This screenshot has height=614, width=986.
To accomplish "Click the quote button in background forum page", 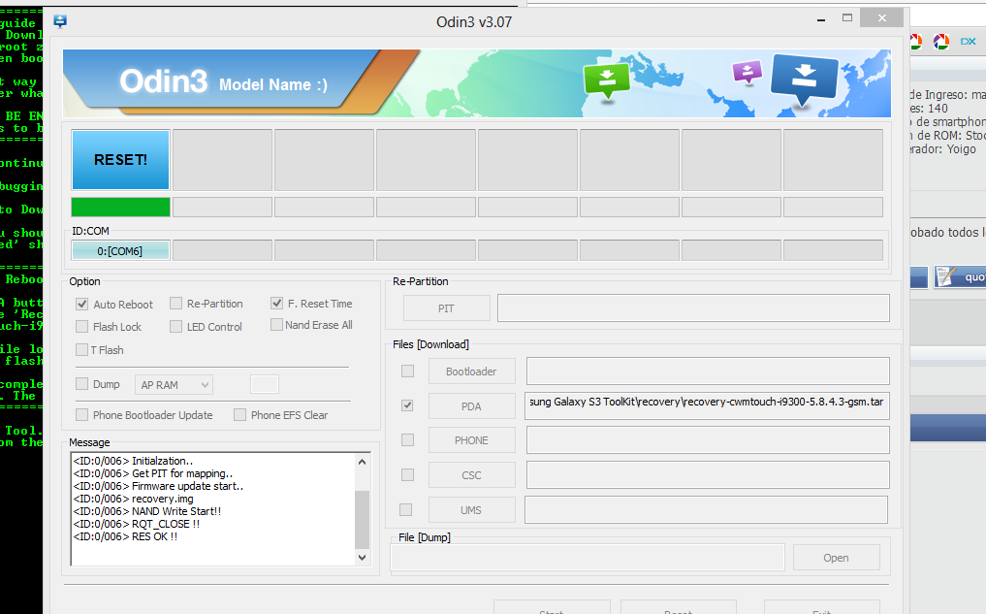I will [960, 276].
